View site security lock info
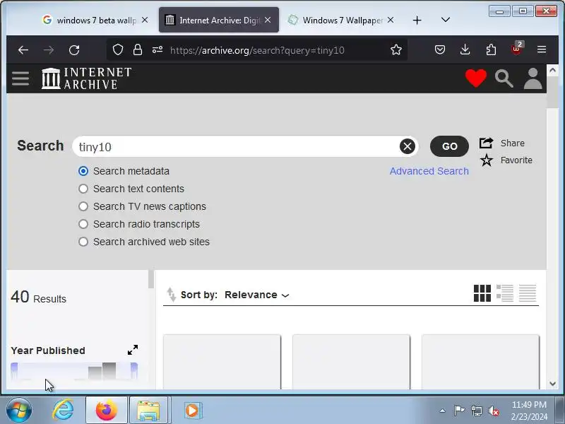This screenshot has width=565, height=424. [x=137, y=49]
